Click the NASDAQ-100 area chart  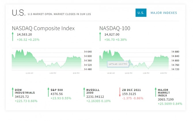point(134,59)
